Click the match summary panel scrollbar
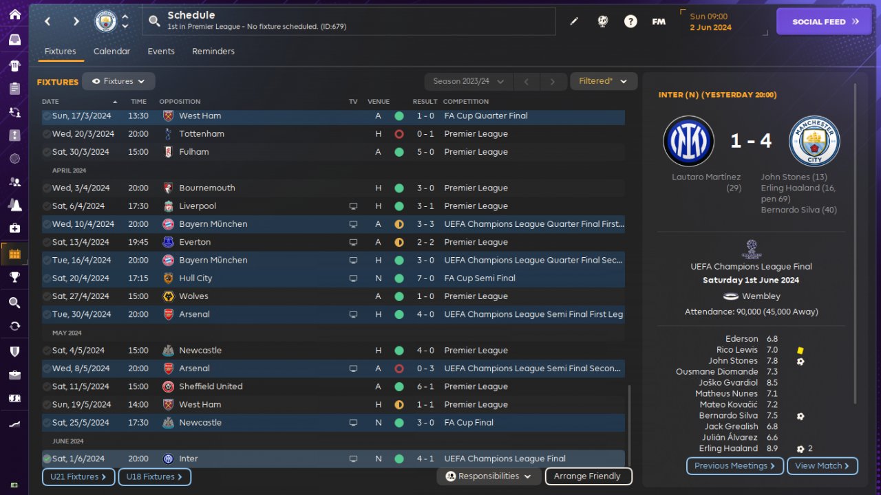Image resolution: width=881 pixels, height=495 pixels. [856, 244]
